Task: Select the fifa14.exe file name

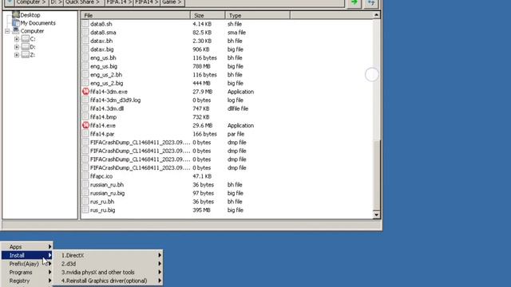Action: 103,126
